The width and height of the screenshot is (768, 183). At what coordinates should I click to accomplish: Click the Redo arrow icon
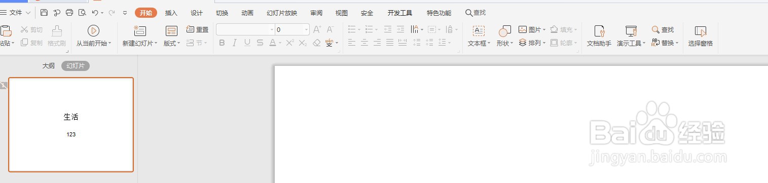[111, 13]
